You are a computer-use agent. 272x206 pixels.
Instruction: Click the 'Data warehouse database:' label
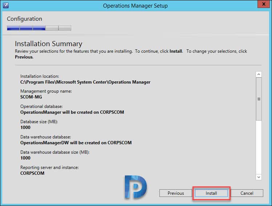45,137
